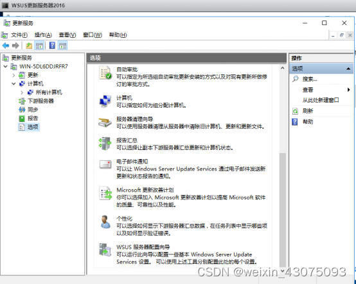The image size is (356, 284).
Task: Select WIN-5DL6DDJRFR7 server in tree
Action: point(44,67)
